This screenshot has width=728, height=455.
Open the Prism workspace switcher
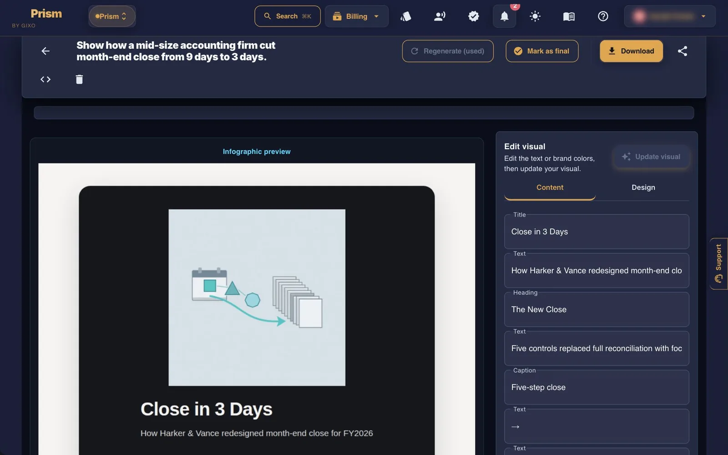coord(112,16)
